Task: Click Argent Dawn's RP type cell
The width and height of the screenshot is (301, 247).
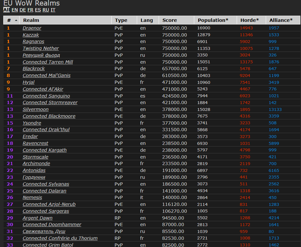Action: point(118,218)
